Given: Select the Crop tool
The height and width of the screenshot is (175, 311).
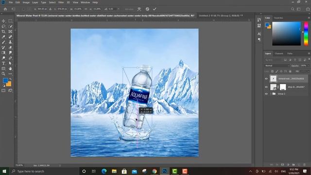Looking at the screenshot, I should point(3,32).
